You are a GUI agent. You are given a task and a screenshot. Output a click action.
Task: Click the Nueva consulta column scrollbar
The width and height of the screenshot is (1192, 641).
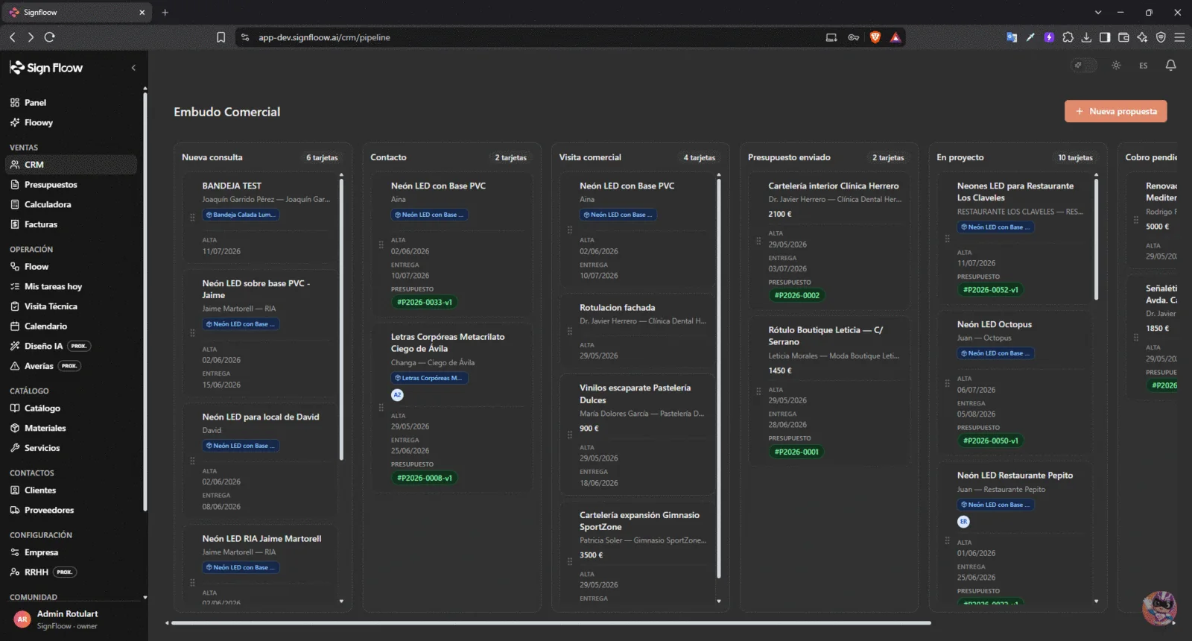(341, 319)
